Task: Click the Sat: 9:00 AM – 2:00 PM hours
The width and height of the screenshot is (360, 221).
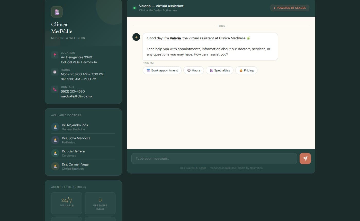Action: pos(79,79)
